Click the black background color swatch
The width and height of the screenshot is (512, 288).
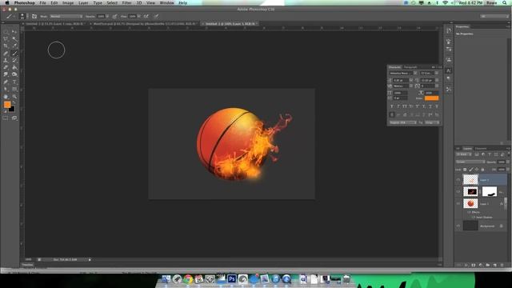pyautogui.click(x=12, y=110)
